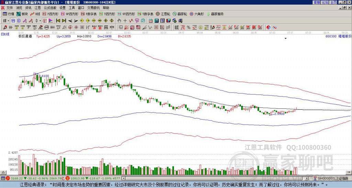Select the crosshair cursor tool

125,21
